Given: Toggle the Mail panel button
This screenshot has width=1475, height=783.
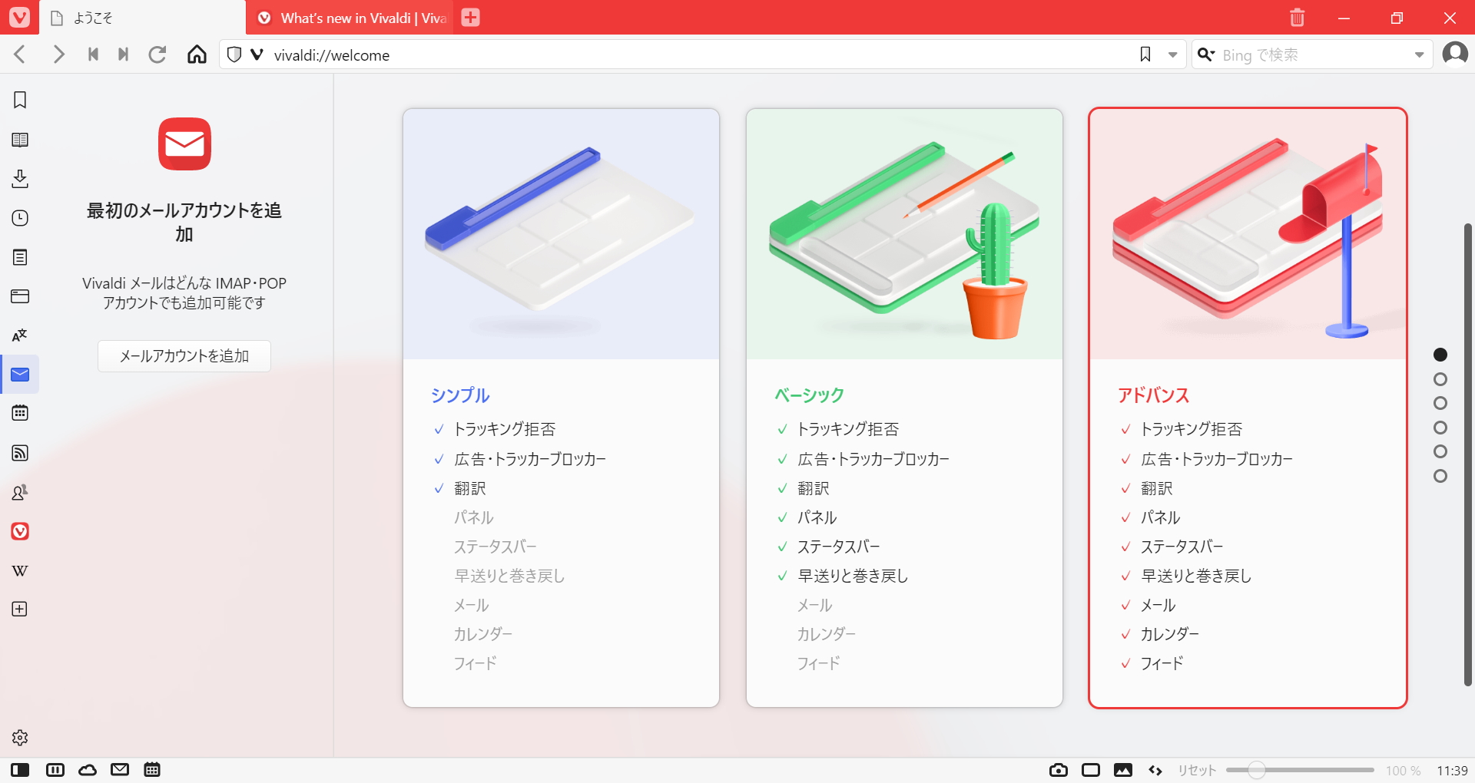Looking at the screenshot, I should tap(20, 375).
